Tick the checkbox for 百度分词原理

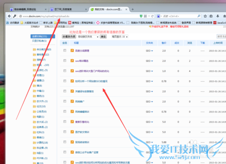65,51
